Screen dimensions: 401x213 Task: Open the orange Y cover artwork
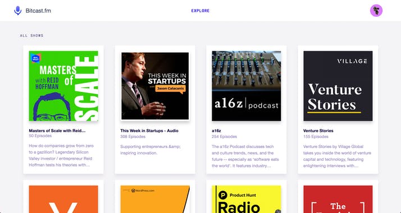coord(63,199)
